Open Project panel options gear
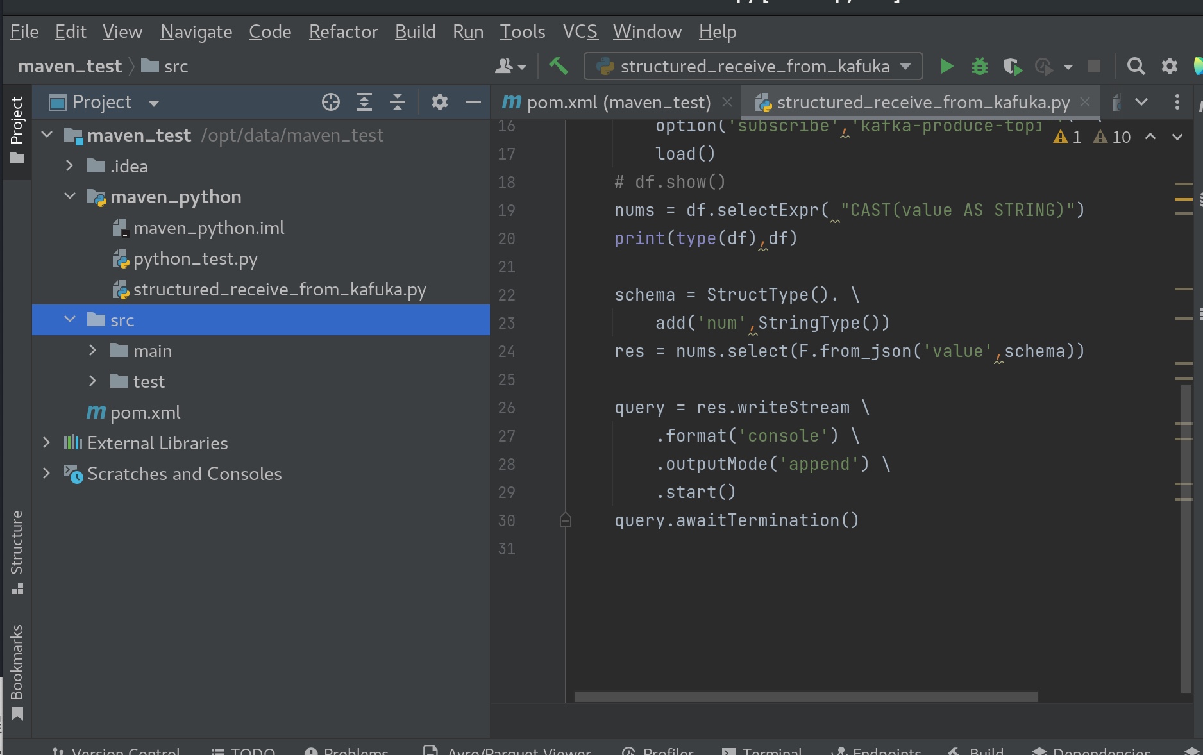 tap(439, 102)
